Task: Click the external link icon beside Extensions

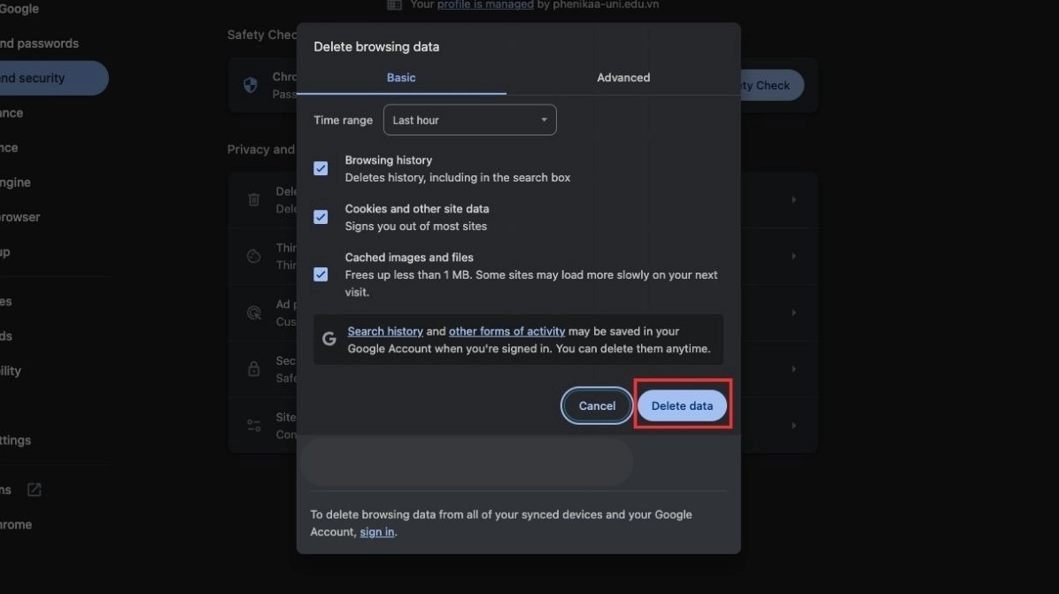Action: tap(33, 489)
